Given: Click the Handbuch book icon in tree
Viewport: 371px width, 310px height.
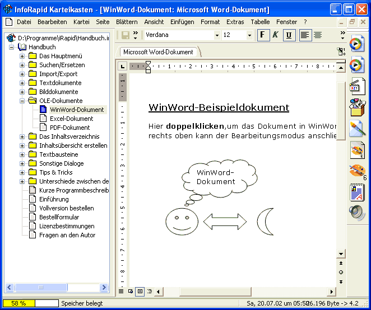Looking at the screenshot, I should [22, 47].
